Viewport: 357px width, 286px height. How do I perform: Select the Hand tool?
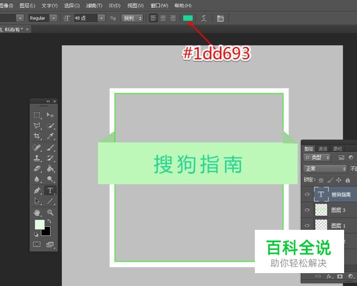(37, 212)
